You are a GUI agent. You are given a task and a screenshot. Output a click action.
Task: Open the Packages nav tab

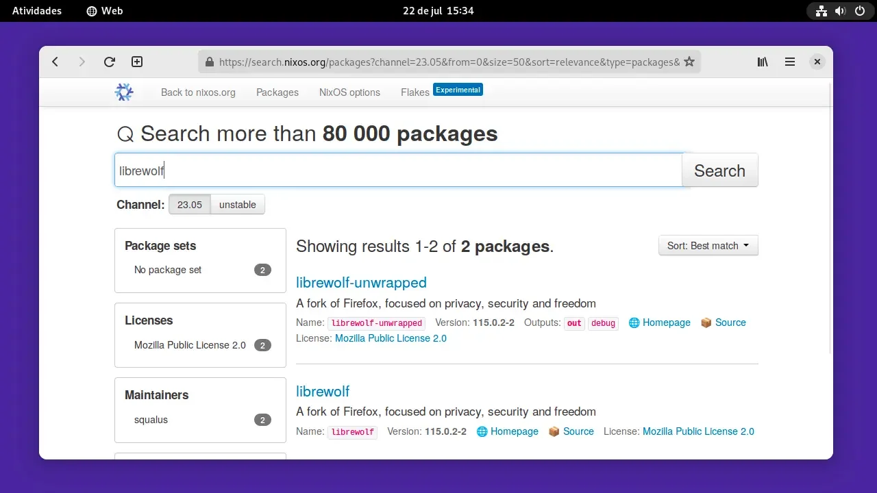tap(277, 92)
